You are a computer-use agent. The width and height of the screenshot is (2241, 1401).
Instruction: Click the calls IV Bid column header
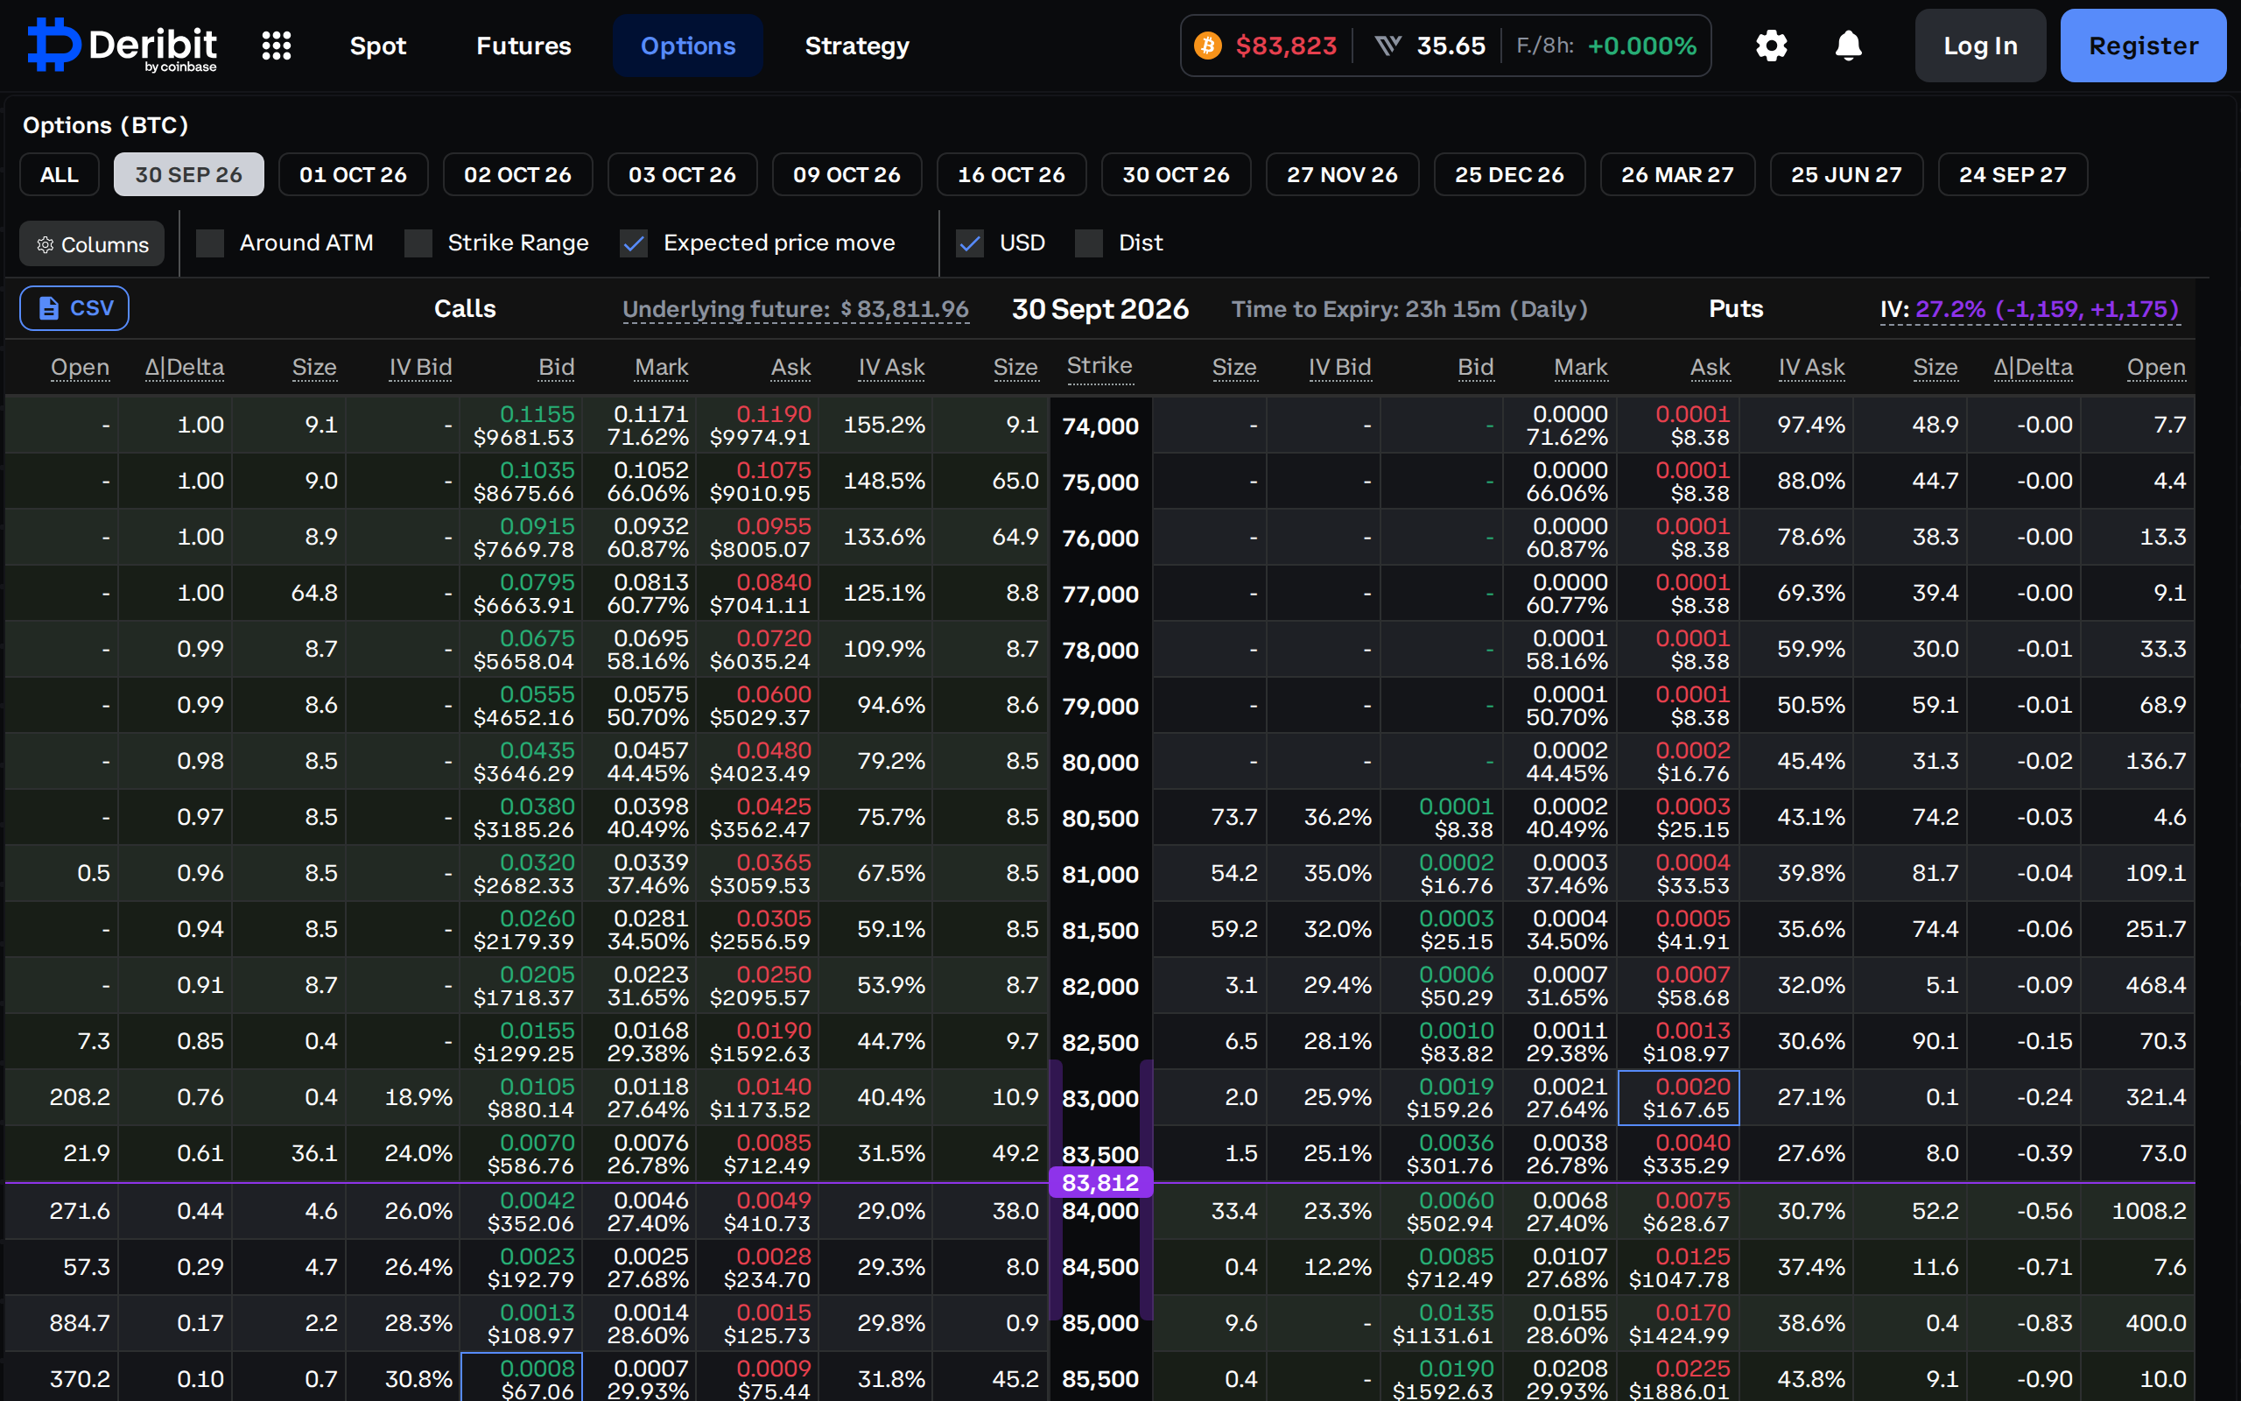point(420,368)
